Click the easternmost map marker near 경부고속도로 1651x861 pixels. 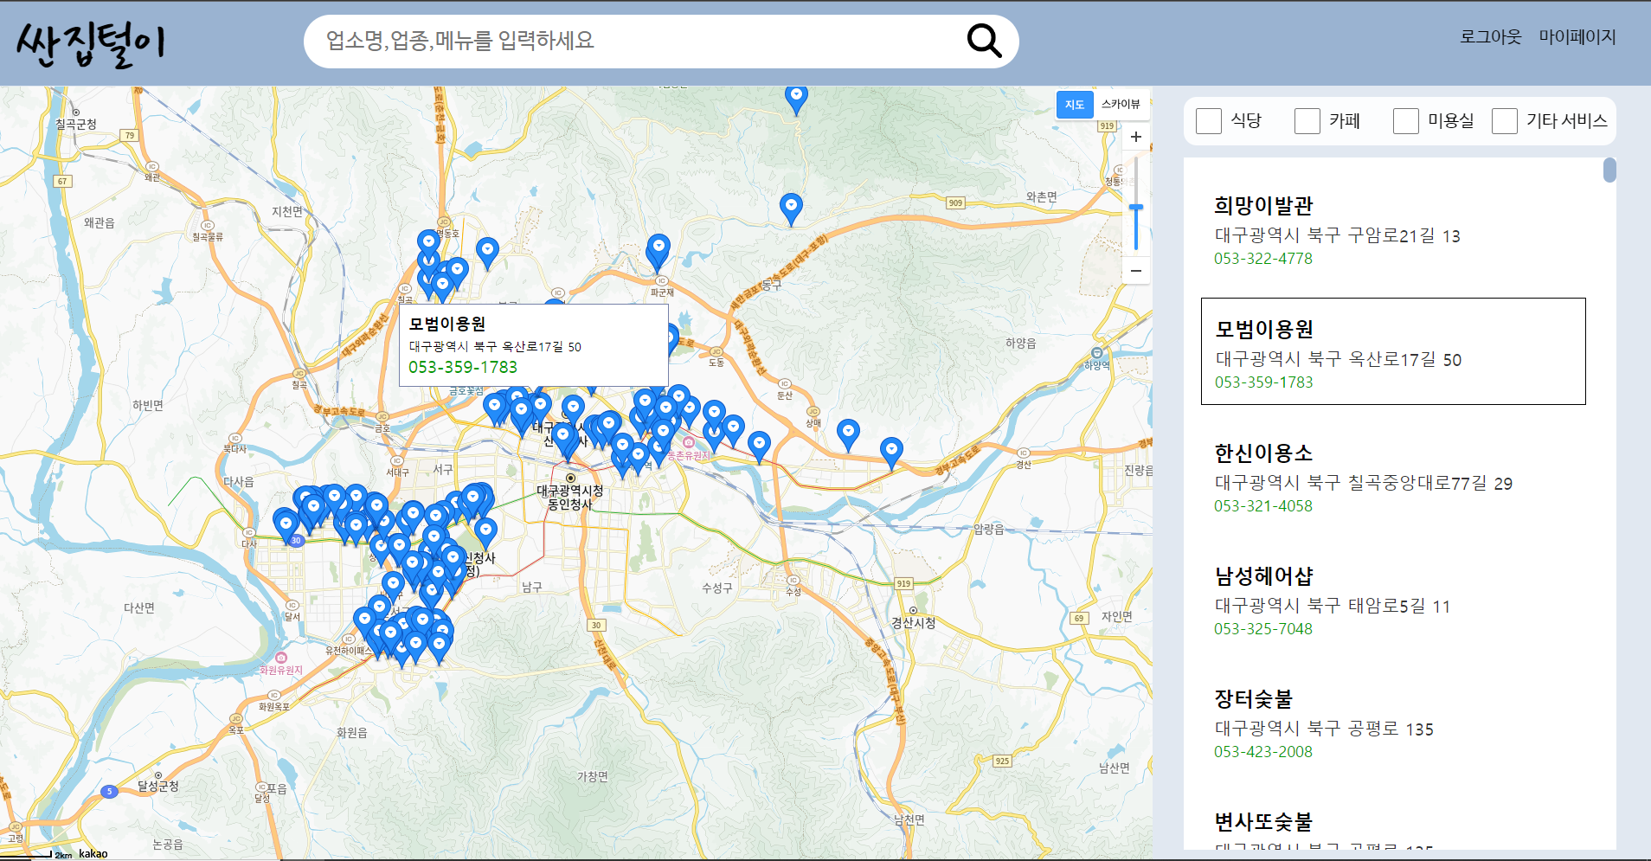891,453
